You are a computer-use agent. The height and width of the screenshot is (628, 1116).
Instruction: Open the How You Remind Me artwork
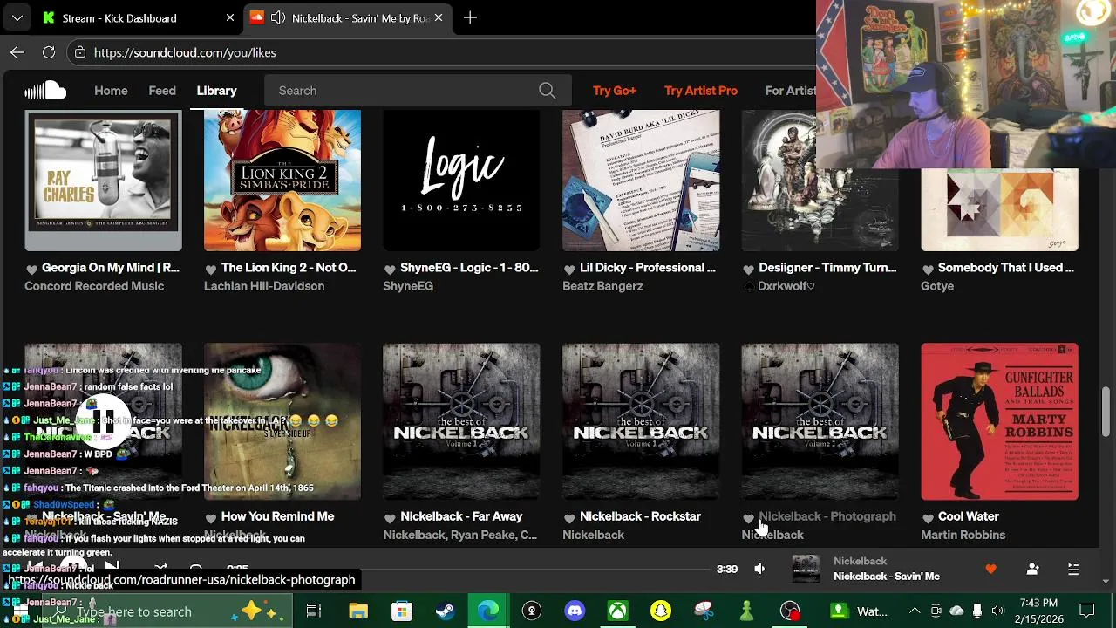[282, 422]
